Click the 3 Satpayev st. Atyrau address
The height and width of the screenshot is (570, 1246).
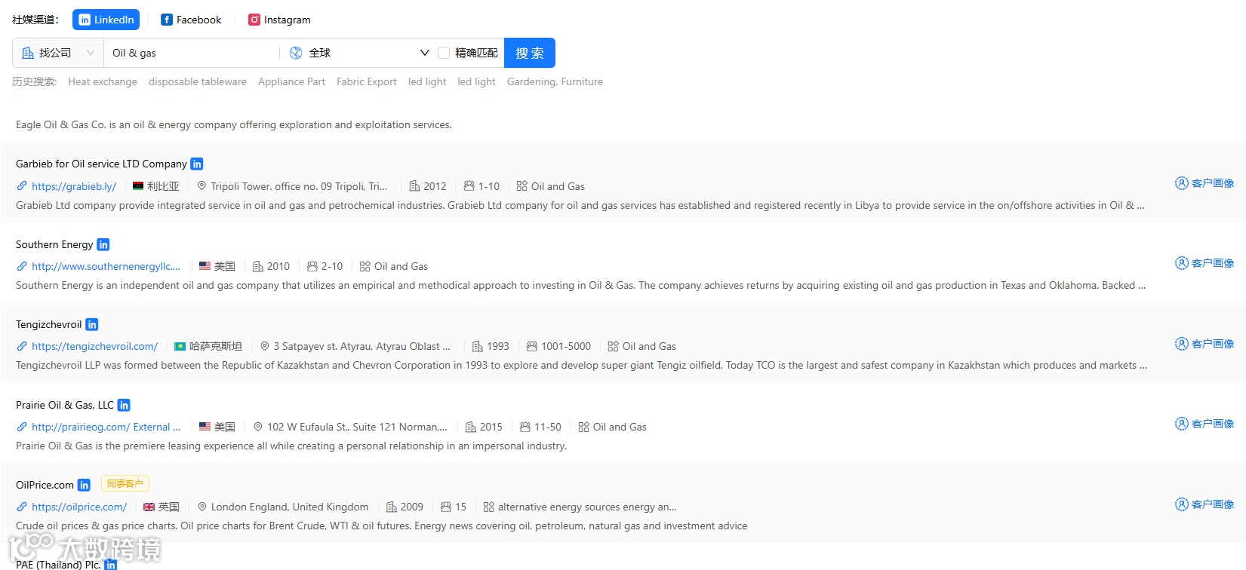(x=361, y=346)
